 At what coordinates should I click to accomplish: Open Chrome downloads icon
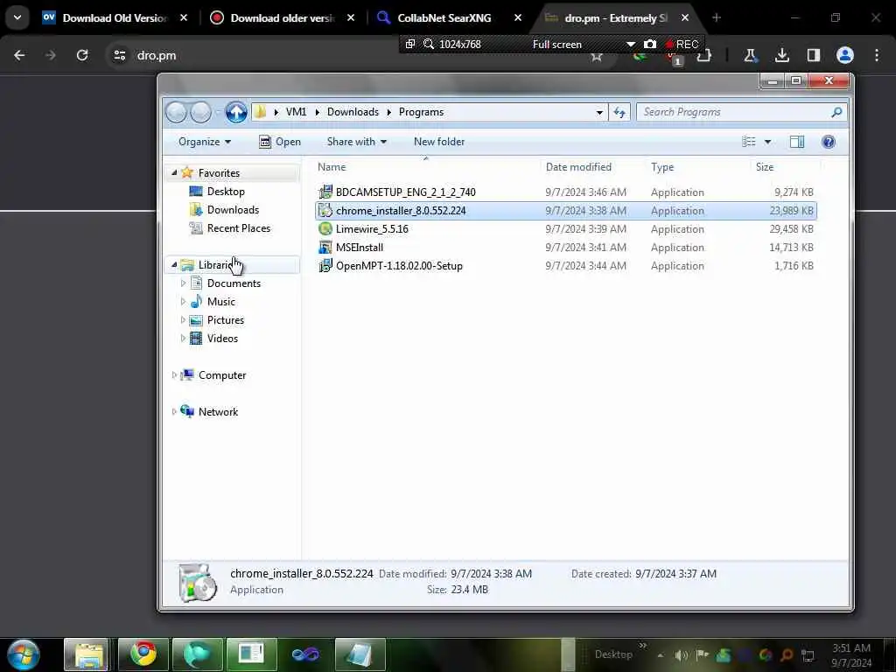[x=781, y=55]
